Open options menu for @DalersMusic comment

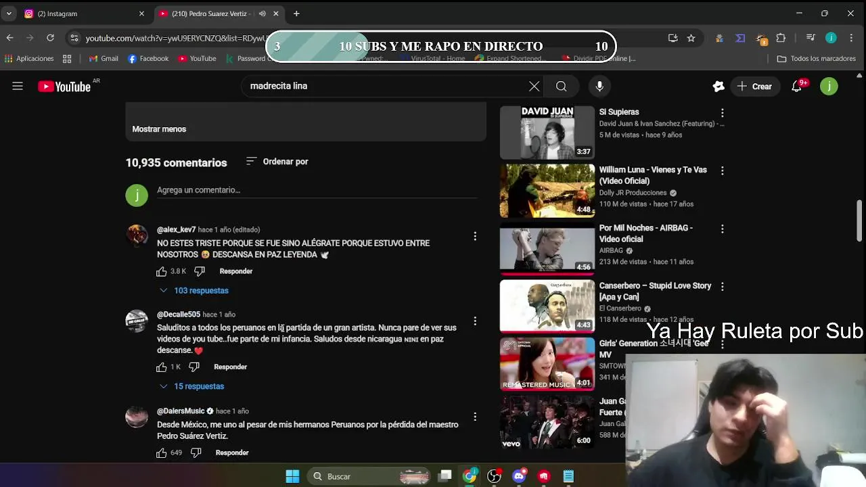(x=475, y=417)
